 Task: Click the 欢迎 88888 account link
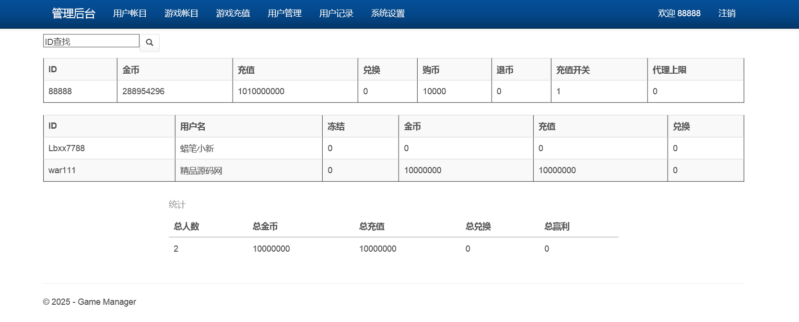679,13
